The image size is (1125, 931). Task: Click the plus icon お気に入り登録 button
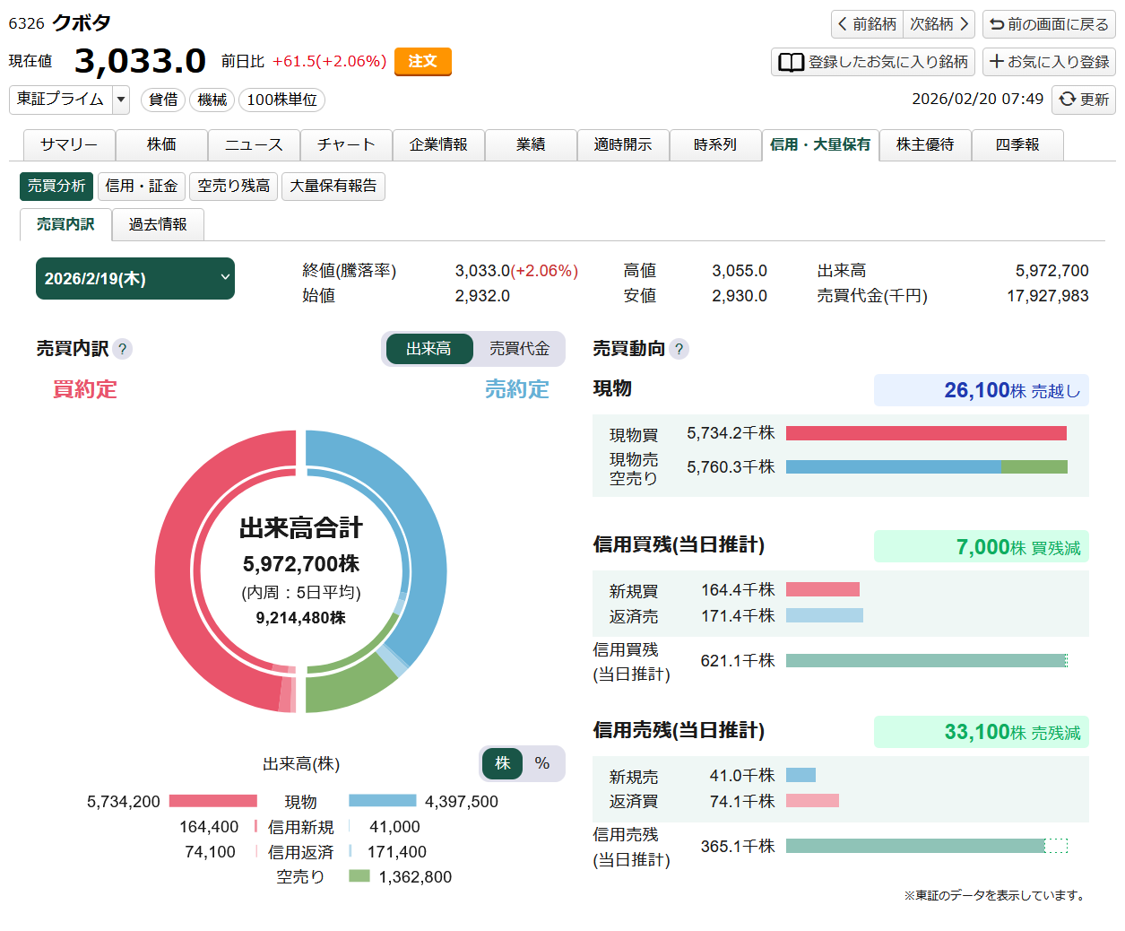tap(1049, 62)
